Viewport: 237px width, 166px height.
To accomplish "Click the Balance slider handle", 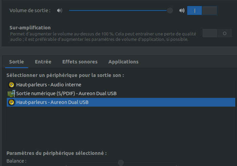I will [121, 163].
